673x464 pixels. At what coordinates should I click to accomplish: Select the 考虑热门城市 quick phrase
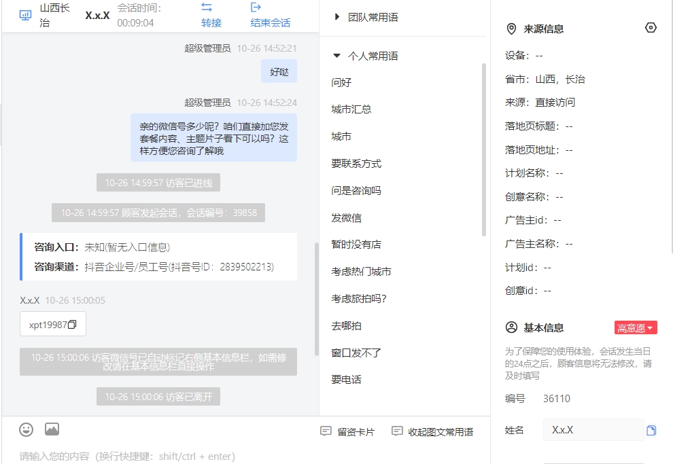[361, 272]
